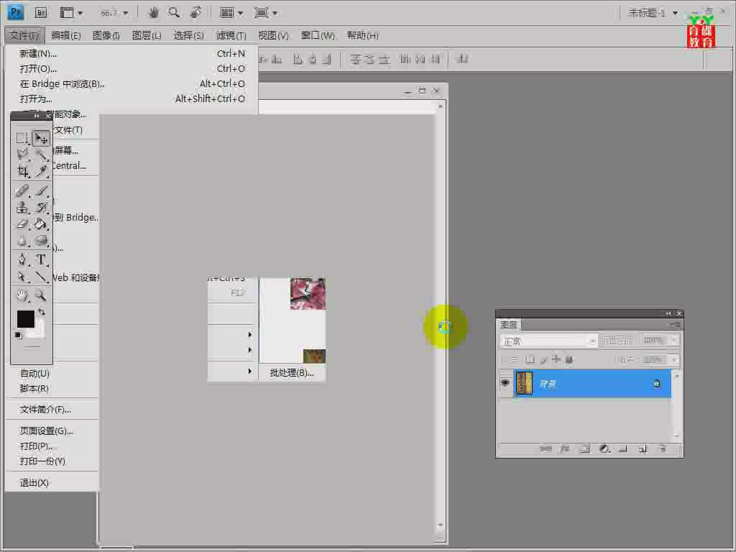
Task: Click the Hand tool in top bar
Action: pyautogui.click(x=153, y=13)
